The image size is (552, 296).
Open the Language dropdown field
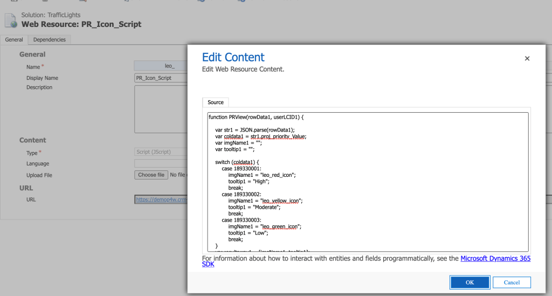(x=161, y=163)
